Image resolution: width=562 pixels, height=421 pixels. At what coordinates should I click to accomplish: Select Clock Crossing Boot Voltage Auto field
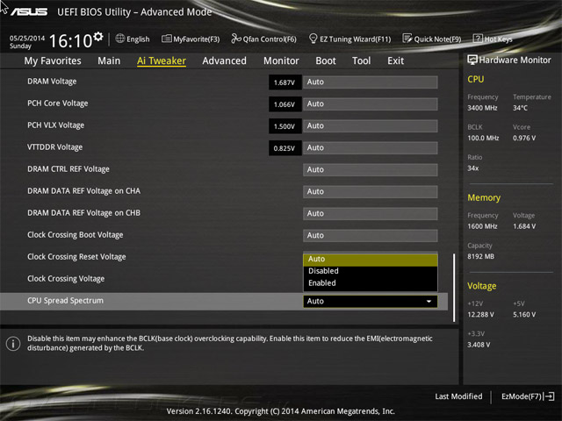[x=371, y=236]
